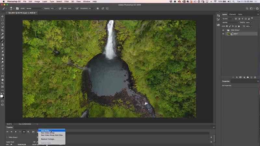This screenshot has width=260, height=146.
Task: Hide the Video Group 1 layer
Action: pos(223,30)
